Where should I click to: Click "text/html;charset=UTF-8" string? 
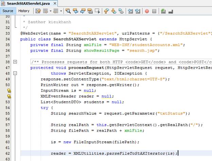pyautogui.click(x=133, y=79)
